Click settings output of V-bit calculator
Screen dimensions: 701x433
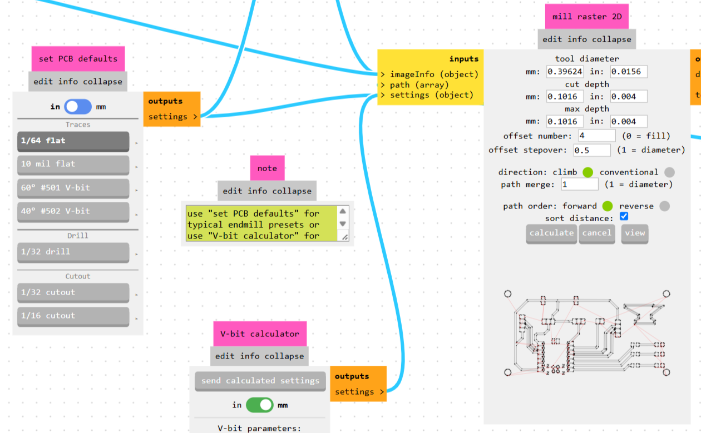[x=359, y=392]
